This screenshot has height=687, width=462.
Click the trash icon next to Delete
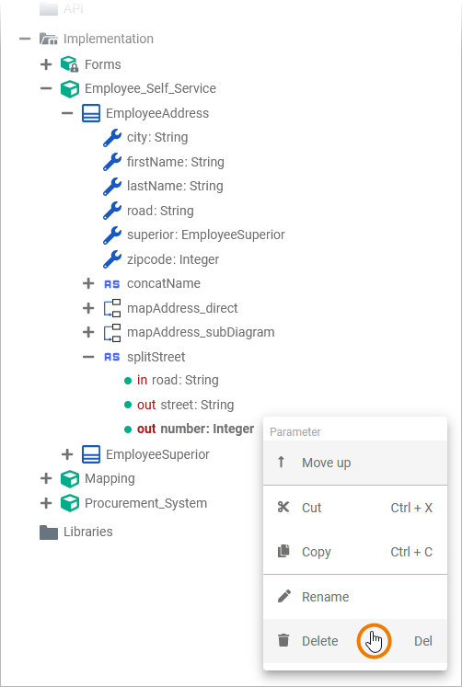pos(283,641)
